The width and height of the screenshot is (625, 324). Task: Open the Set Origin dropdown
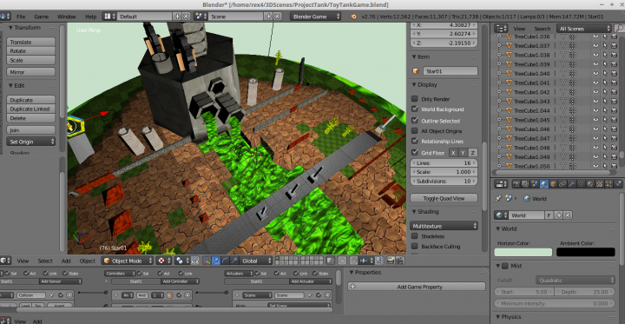(x=30, y=142)
